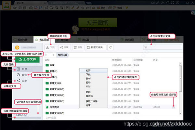195x130 pixels.
Task: Click the 下载 download toolbar button
Action: (x=51, y=47)
